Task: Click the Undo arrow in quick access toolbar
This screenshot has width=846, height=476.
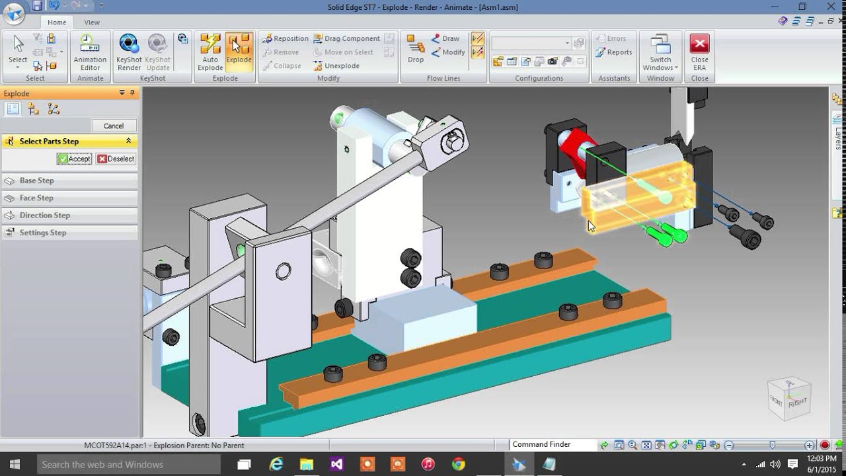Action: (53, 6)
